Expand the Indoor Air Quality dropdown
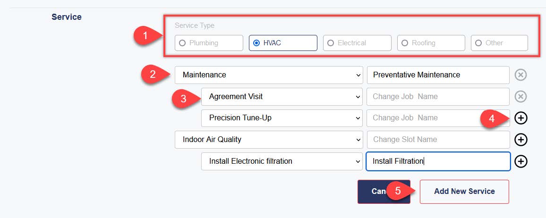This screenshot has width=546, height=218. tap(269, 140)
